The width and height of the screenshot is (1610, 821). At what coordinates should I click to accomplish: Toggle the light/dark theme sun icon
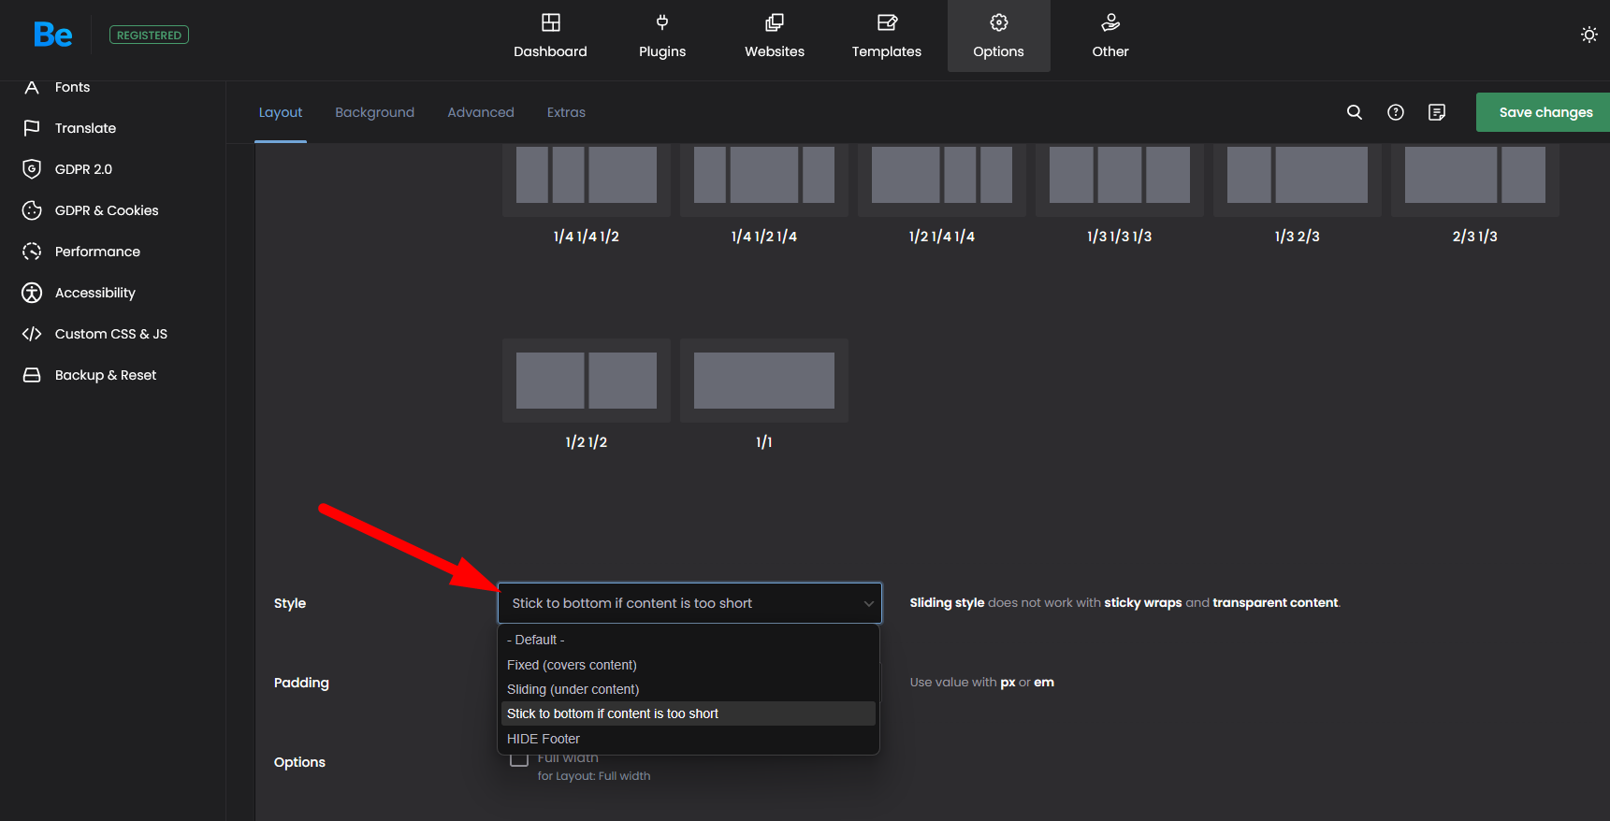(1588, 35)
